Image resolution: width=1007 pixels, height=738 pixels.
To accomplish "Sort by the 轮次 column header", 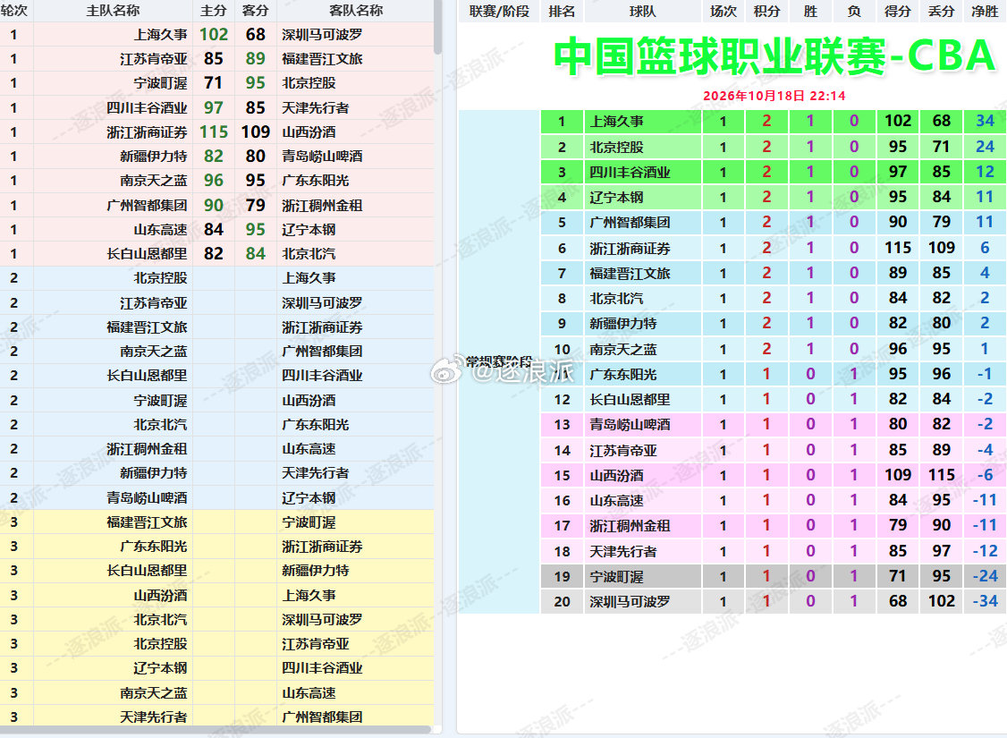I will [13, 11].
